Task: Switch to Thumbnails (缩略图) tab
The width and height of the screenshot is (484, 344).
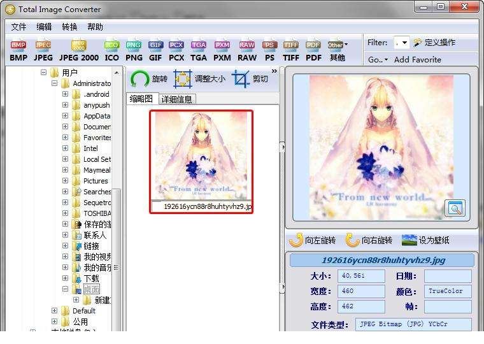Action: click(x=141, y=99)
